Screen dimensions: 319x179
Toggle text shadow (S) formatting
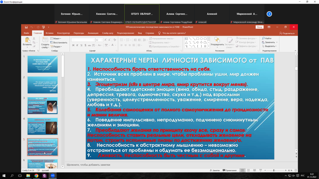click(85, 45)
